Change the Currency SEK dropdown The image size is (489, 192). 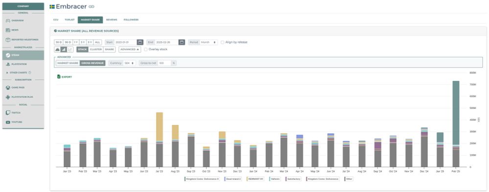point(130,63)
